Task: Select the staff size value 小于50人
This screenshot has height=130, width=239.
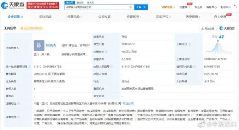Action: [210, 81]
